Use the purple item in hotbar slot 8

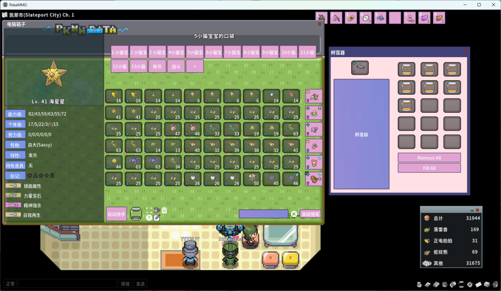click(425, 18)
